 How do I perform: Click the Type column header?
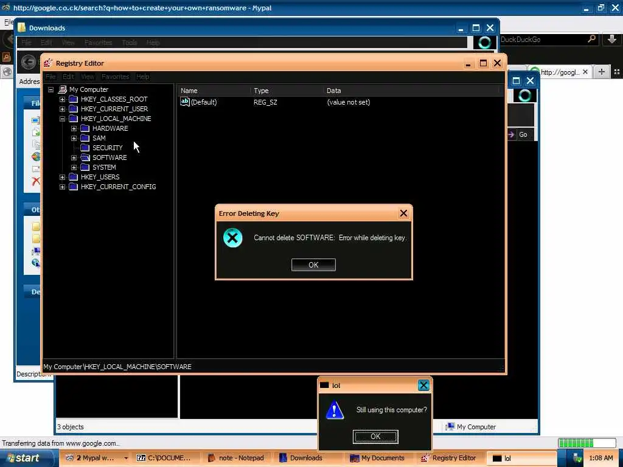tap(287, 91)
